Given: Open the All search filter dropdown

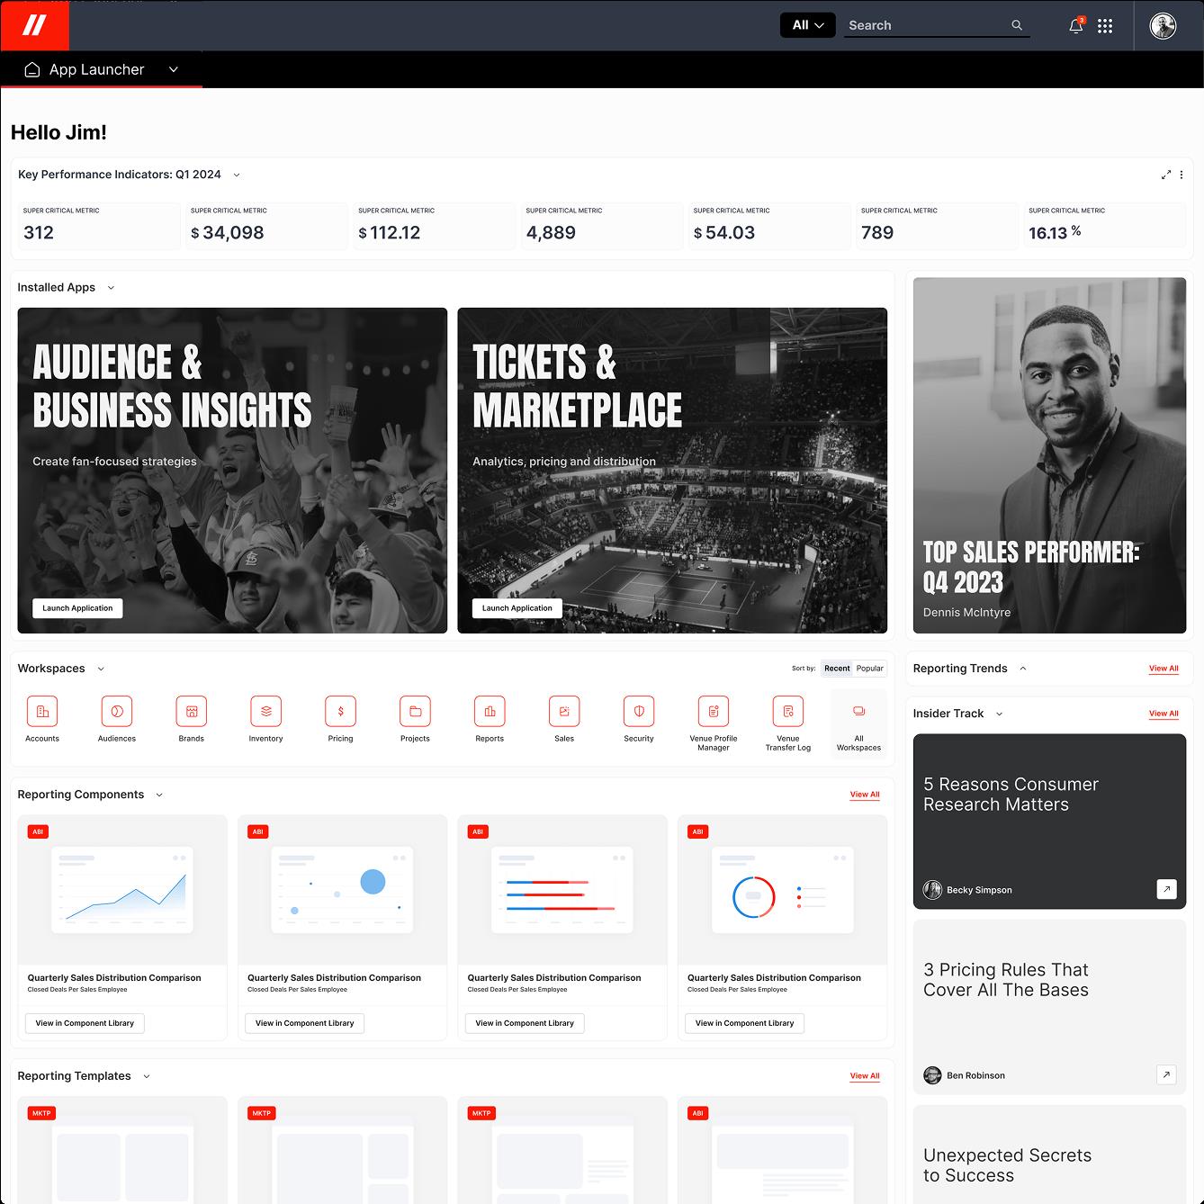Looking at the screenshot, I should pyautogui.click(x=808, y=25).
